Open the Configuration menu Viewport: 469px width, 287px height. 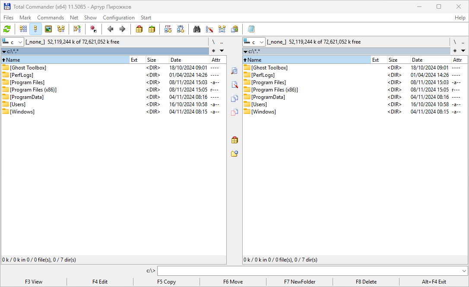(x=119, y=18)
